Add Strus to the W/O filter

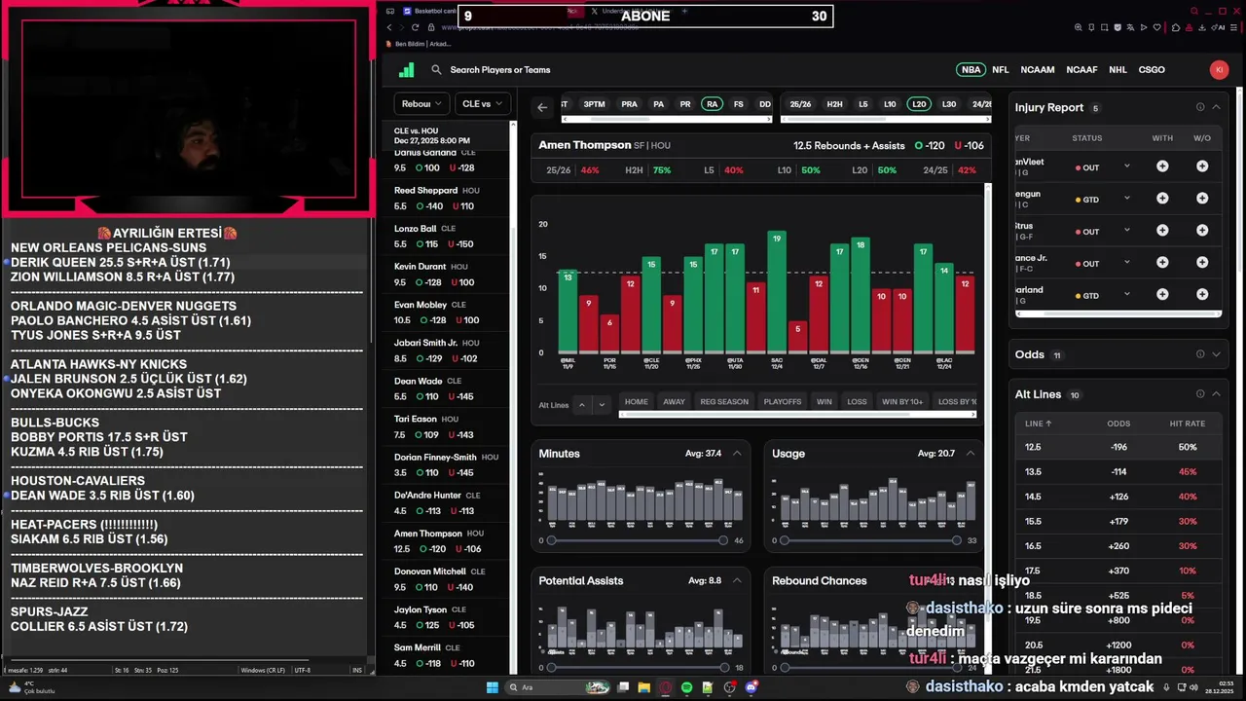[1202, 231]
